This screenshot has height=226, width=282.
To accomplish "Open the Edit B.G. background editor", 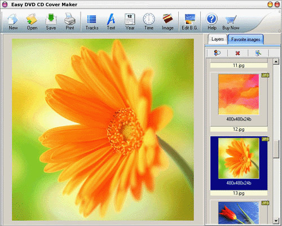I will (190, 21).
